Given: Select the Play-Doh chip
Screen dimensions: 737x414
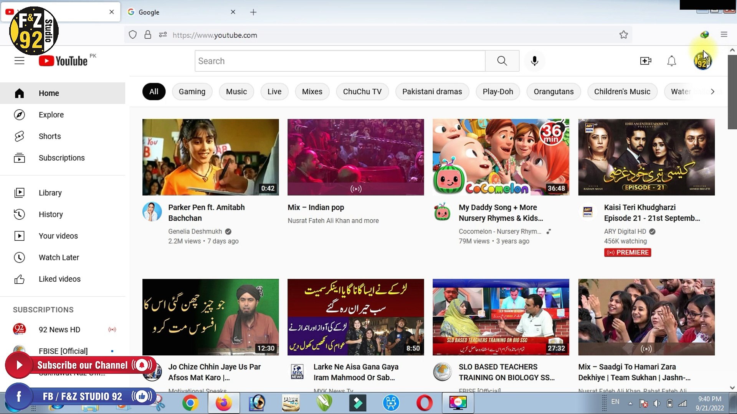Looking at the screenshot, I should tap(498, 92).
